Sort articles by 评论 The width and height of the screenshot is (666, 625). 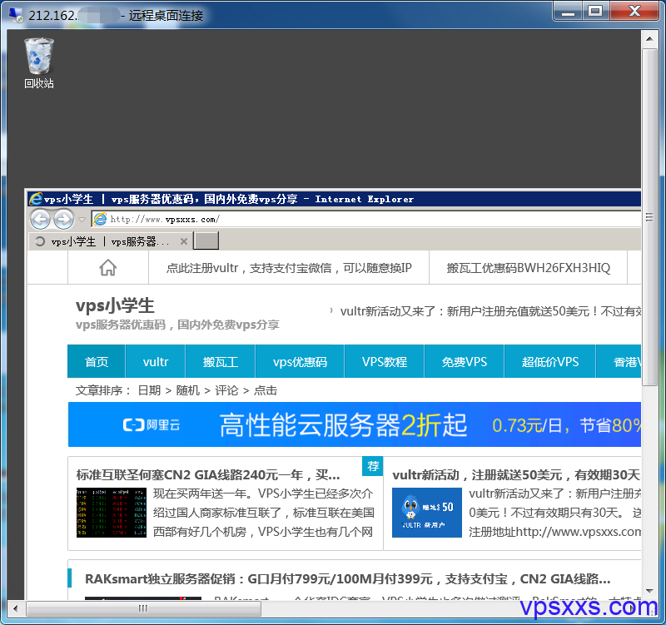[x=226, y=390]
